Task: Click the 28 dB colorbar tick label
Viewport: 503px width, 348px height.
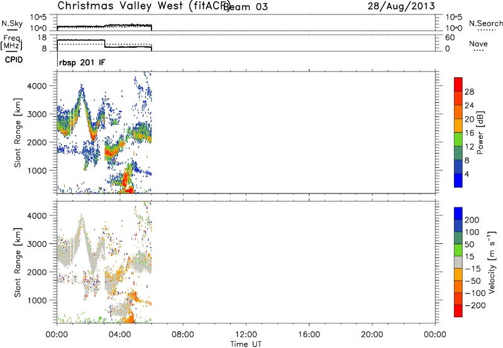Action: 469,92
